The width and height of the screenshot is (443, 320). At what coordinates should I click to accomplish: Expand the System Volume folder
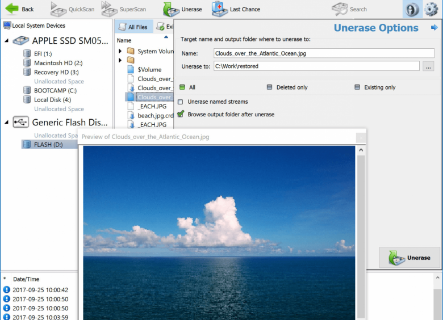point(120,51)
